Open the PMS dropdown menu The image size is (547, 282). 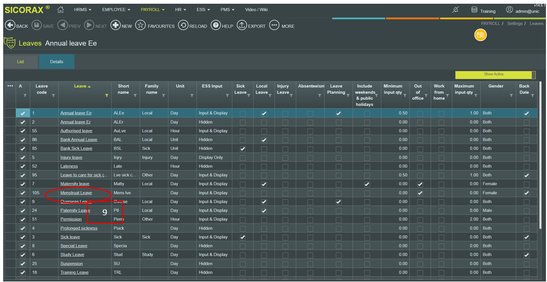[x=227, y=10]
